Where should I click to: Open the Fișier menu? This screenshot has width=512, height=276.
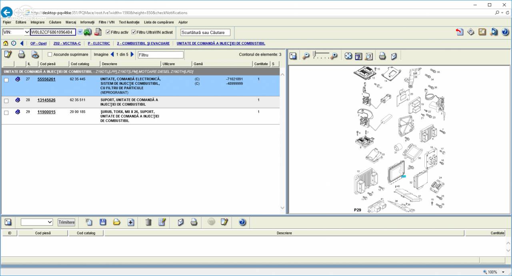(7, 22)
